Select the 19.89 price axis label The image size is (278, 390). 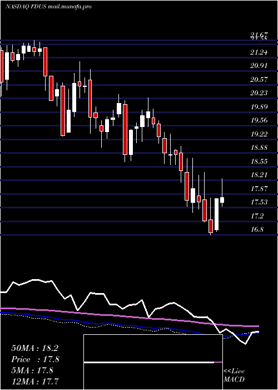(259, 107)
